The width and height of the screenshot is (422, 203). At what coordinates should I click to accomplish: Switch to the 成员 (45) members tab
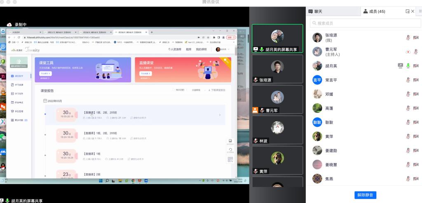374,12
